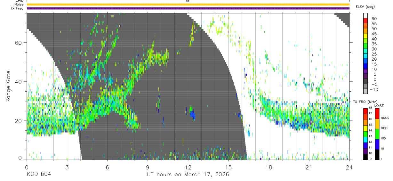Click the 15 tick on UT hours axis
This screenshot has height=181, width=393.
click(228, 167)
